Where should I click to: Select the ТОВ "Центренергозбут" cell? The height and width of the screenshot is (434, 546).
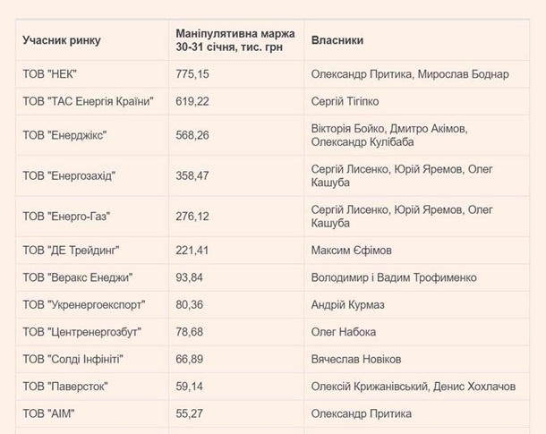click(x=81, y=332)
